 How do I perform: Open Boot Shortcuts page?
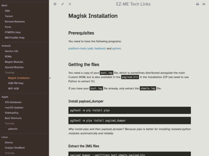click(13, 118)
